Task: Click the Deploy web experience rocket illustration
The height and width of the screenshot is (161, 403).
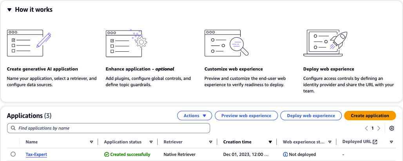Action: click(323, 43)
